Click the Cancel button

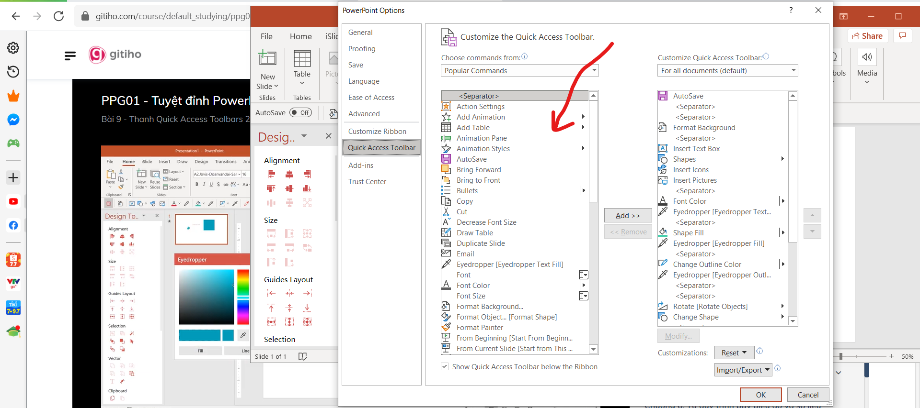[x=808, y=395]
